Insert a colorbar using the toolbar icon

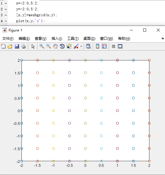pos(98,46)
